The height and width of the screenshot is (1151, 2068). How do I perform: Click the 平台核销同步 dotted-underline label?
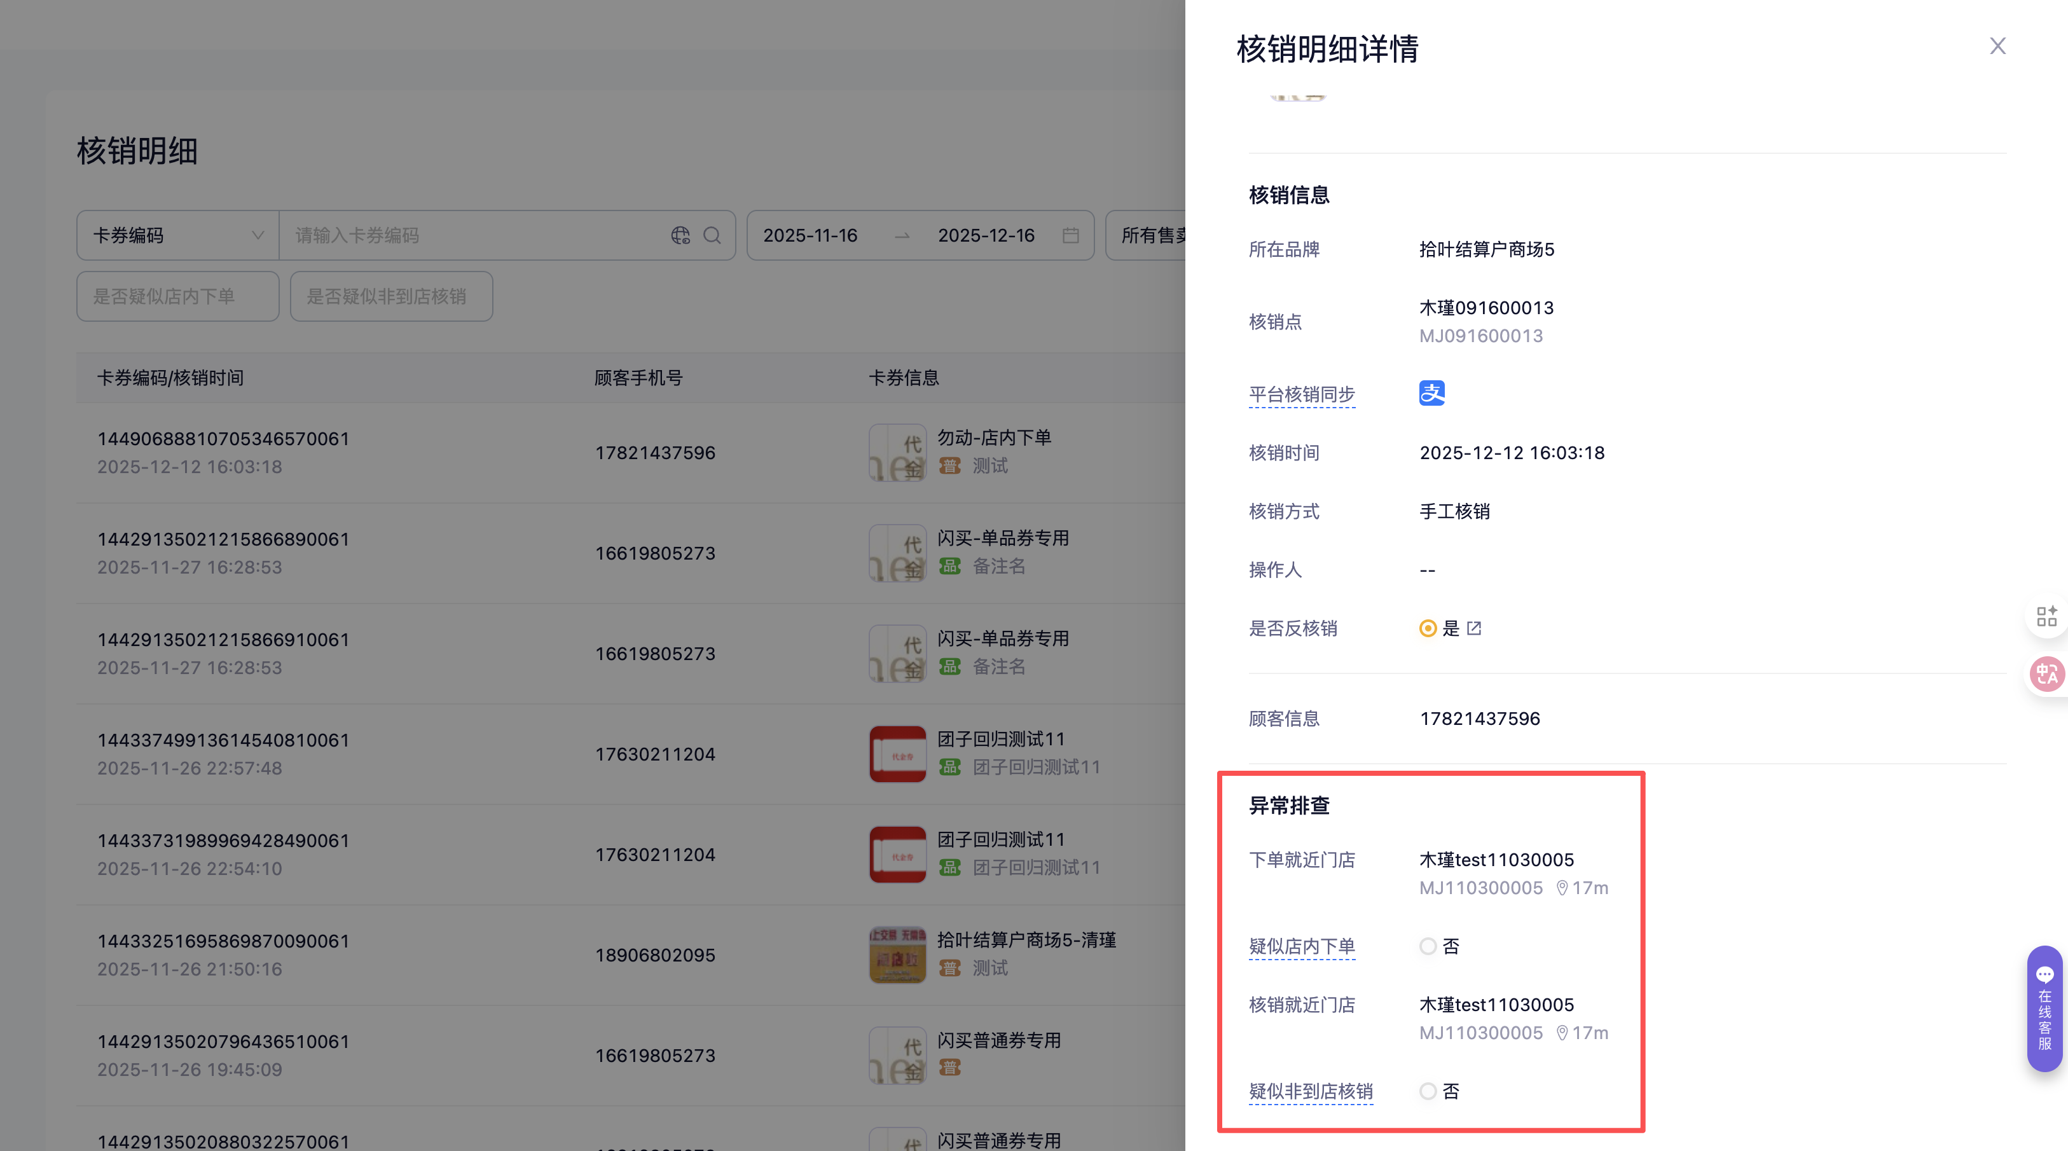click(1301, 394)
